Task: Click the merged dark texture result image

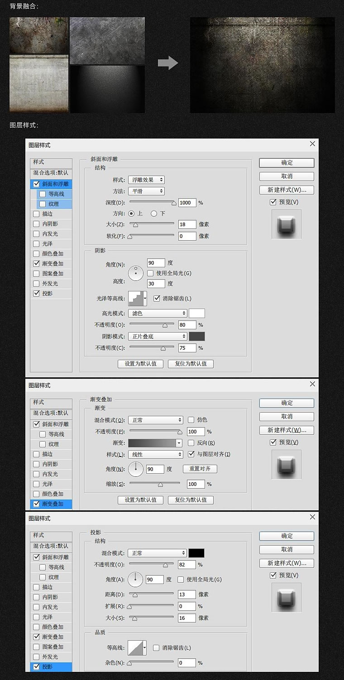Action: (x=263, y=65)
